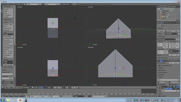
Task: Open the Window menu
Action: tap(16, 4)
